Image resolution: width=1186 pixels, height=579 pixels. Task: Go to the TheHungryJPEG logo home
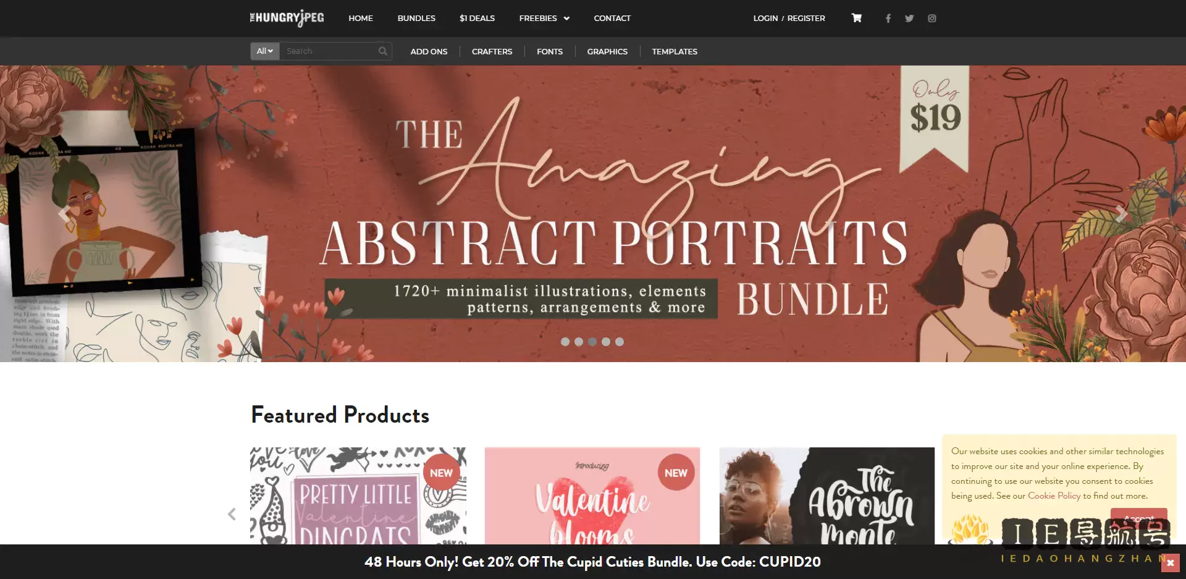[287, 18]
